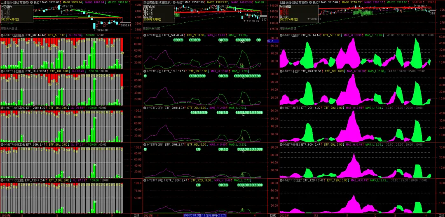Click the 3902.61 latest price label
This screenshot has height=217, width=445.
click(125, 25)
